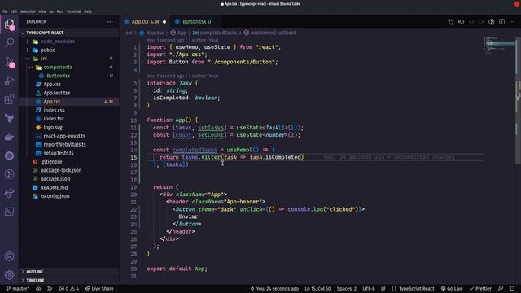521x293 pixels.
Task: Go to line via Ln 15, Col 50
Action: coord(317,289)
